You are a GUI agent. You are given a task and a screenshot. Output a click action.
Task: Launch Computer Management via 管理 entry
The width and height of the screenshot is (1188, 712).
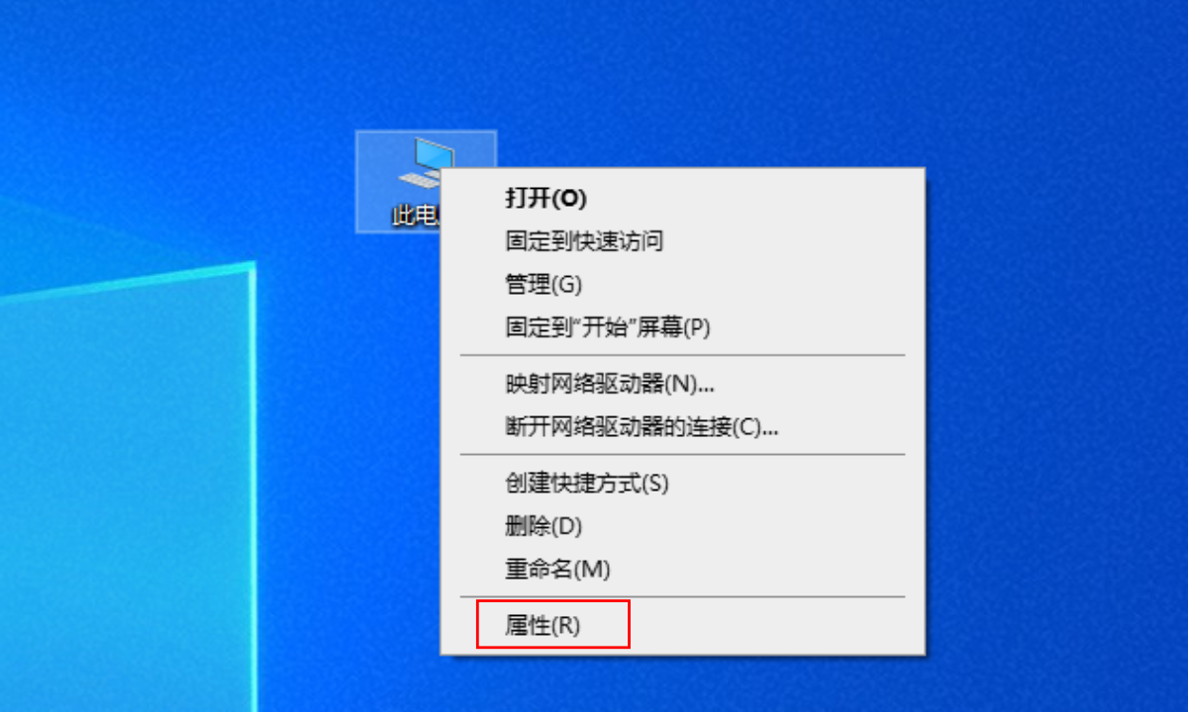click(x=544, y=285)
